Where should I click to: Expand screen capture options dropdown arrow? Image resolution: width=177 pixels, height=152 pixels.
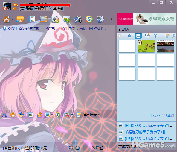52,115
